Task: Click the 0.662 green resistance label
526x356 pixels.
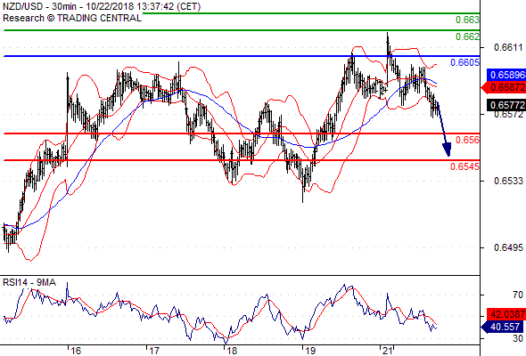Action: point(468,36)
